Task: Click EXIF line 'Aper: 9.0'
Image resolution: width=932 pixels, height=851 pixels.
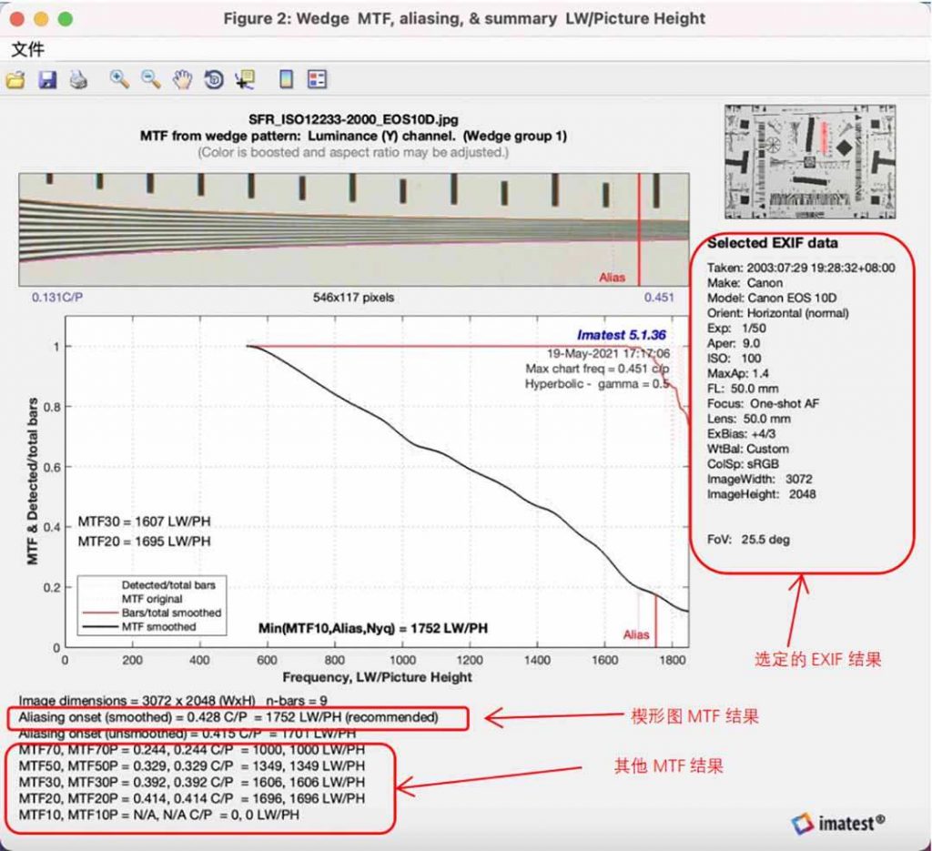Action: click(x=734, y=343)
